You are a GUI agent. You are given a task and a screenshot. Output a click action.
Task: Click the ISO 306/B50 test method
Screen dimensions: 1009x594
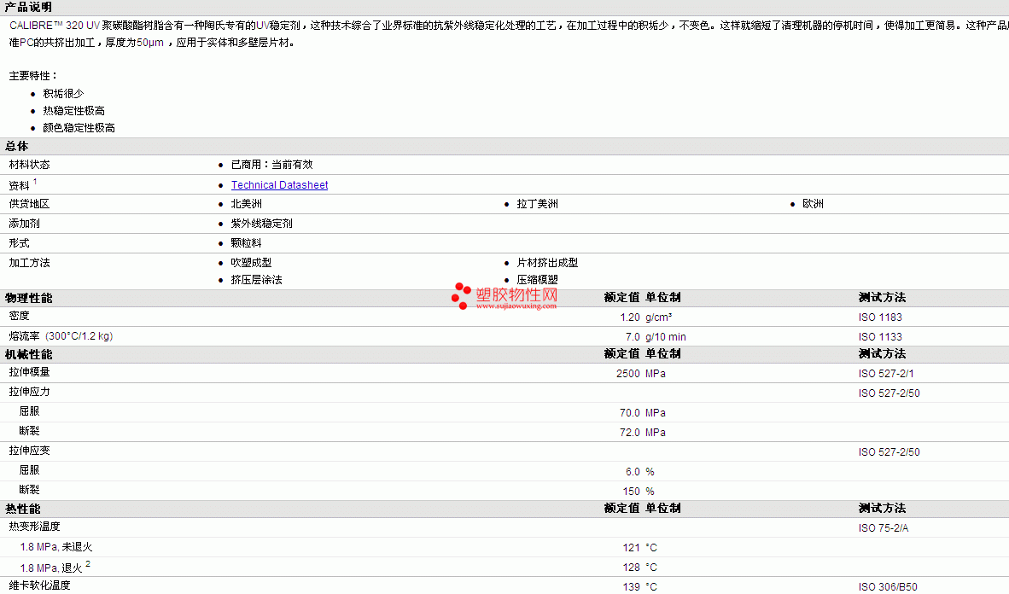pyautogui.click(x=888, y=587)
